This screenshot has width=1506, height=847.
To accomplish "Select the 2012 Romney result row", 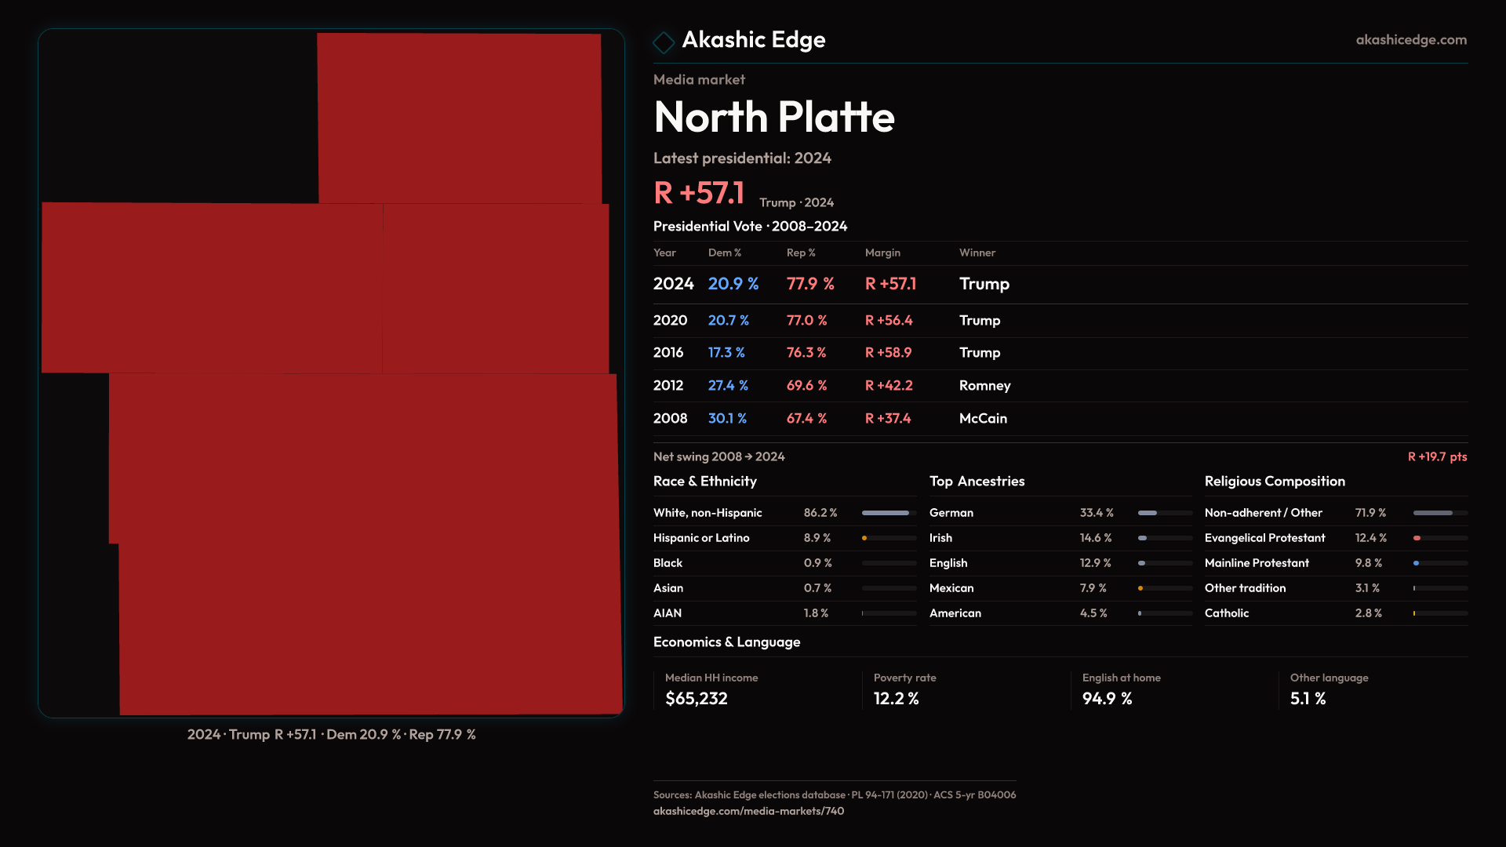I will point(831,386).
